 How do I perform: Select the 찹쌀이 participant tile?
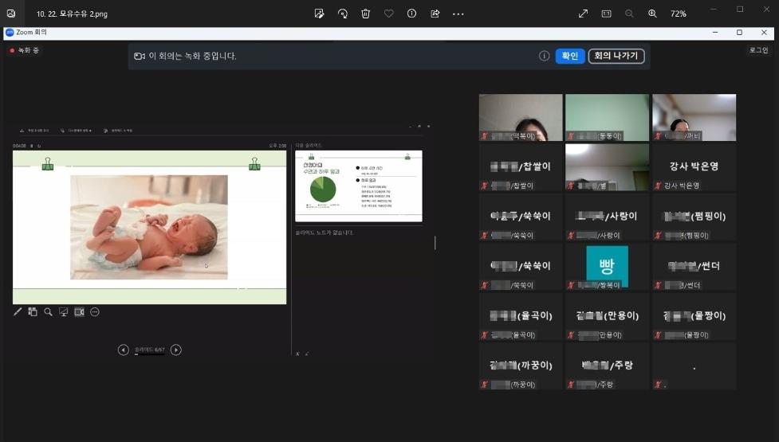[x=521, y=167]
